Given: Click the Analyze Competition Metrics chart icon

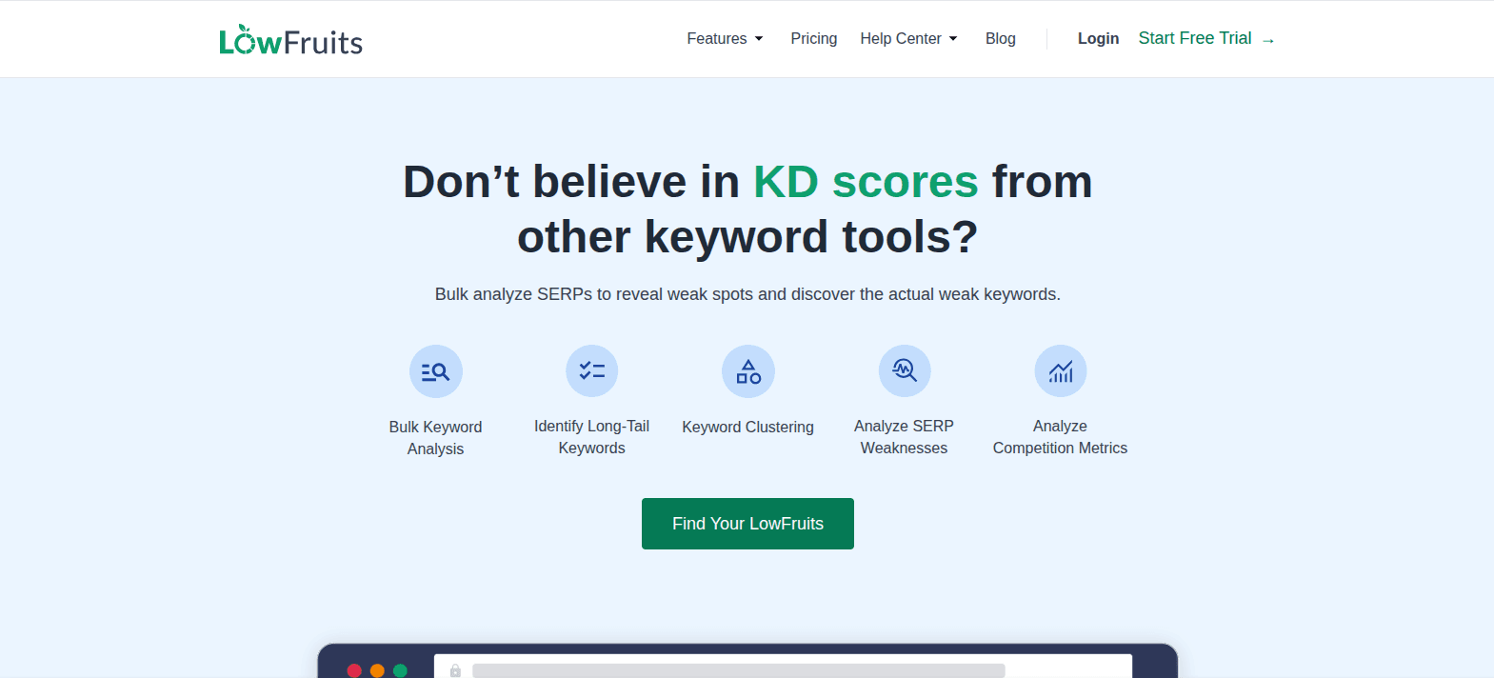Looking at the screenshot, I should pos(1061,371).
